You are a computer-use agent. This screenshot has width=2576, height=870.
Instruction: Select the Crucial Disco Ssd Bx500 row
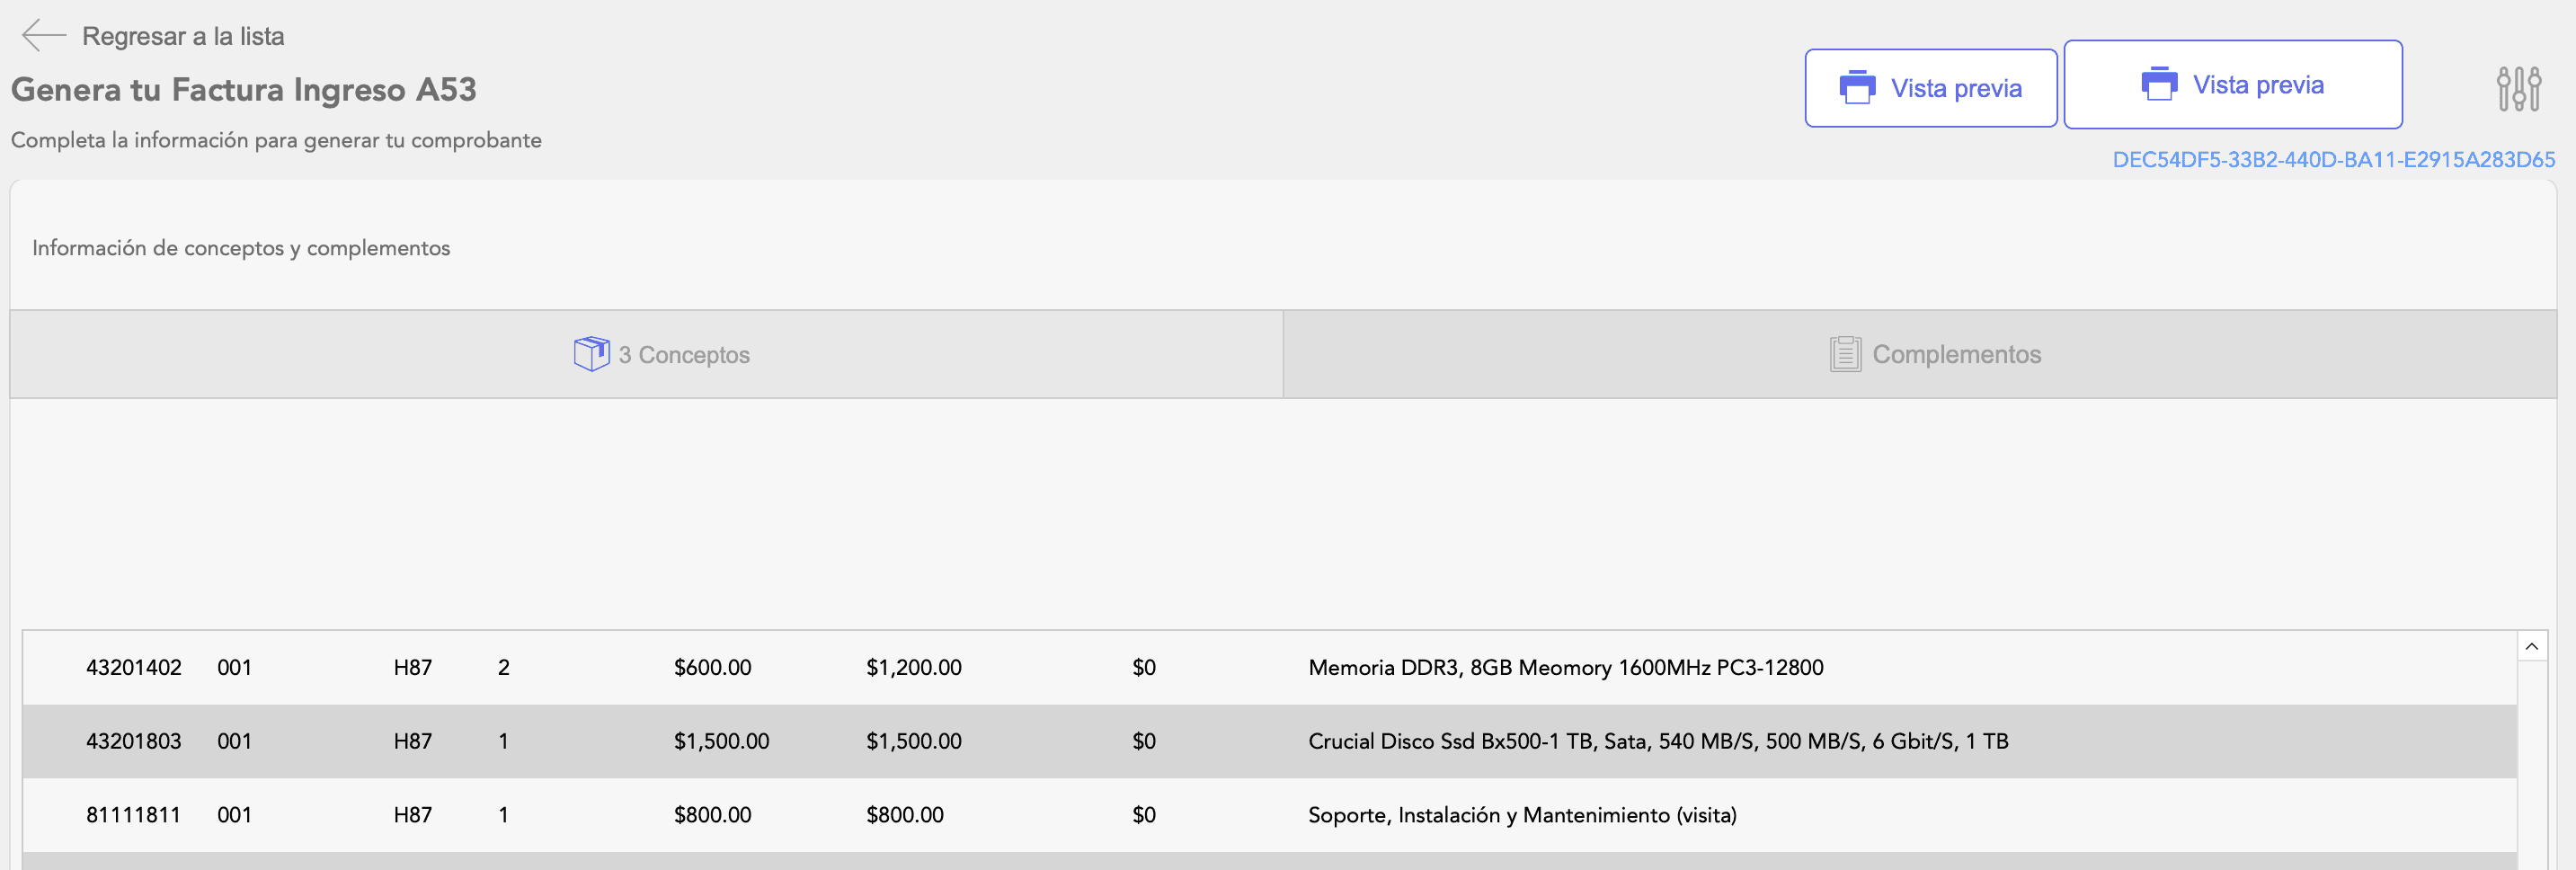pos(1657,742)
